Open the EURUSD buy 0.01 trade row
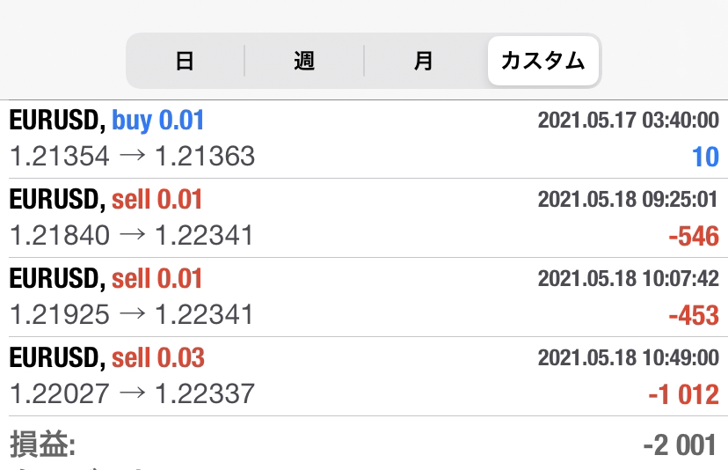The width and height of the screenshot is (728, 470). [x=364, y=139]
